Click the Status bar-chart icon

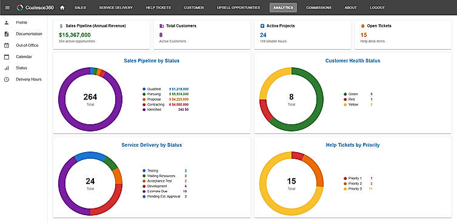7,68
